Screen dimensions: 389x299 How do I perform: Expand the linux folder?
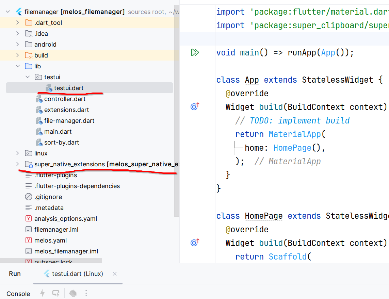17,153
